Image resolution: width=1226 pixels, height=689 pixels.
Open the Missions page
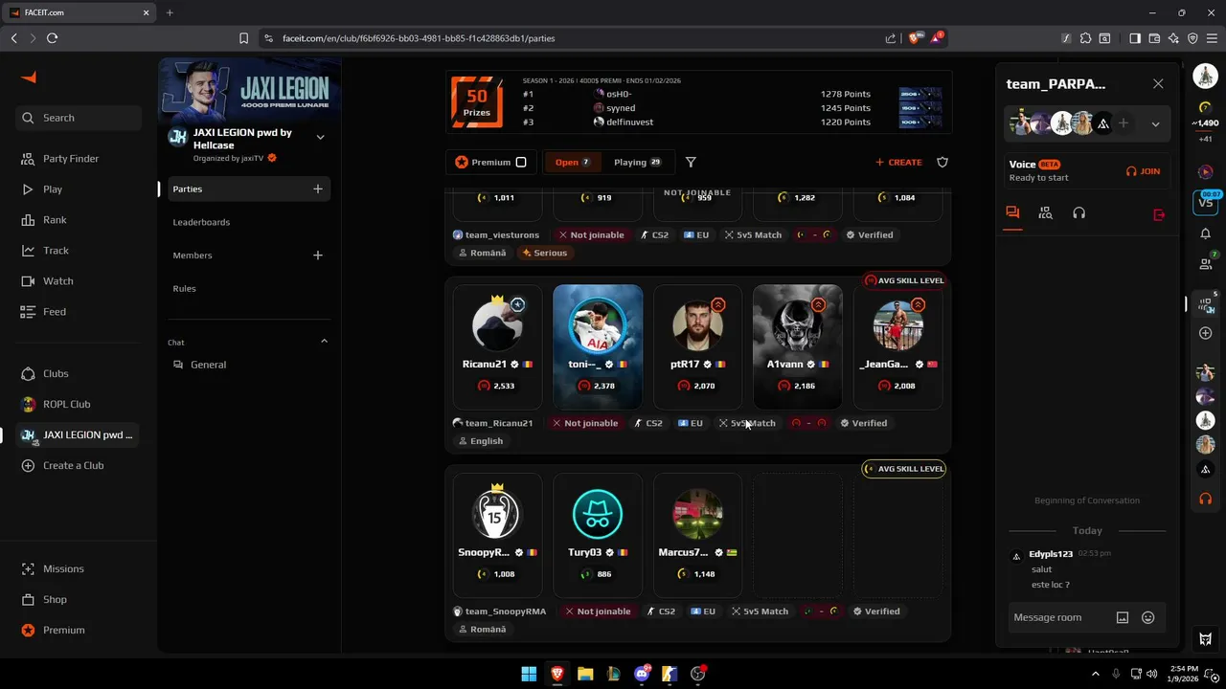[x=53, y=568]
